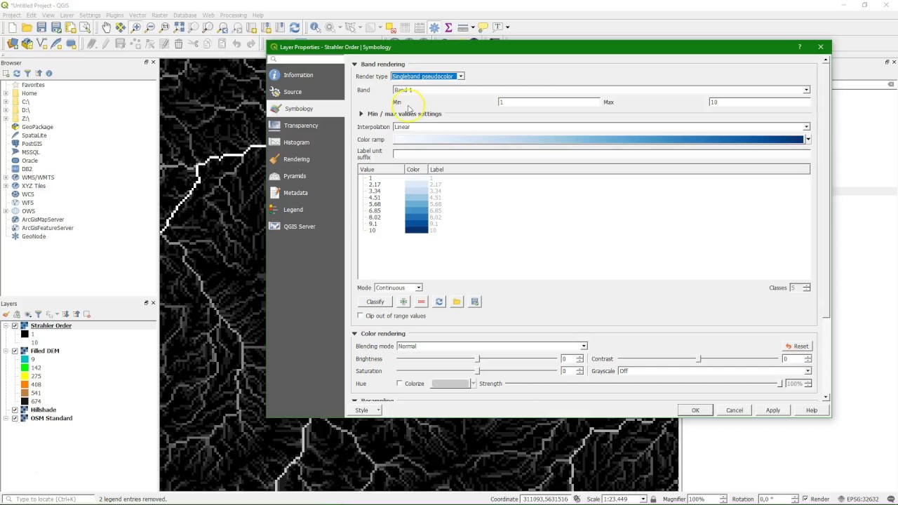Viewport: 898px width, 505px height.
Task: Select the Zoom Out magnifier tool
Action: click(150, 27)
